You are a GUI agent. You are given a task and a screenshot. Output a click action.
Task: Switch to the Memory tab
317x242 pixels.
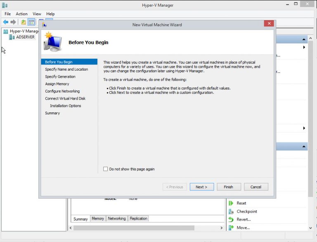coord(98,218)
